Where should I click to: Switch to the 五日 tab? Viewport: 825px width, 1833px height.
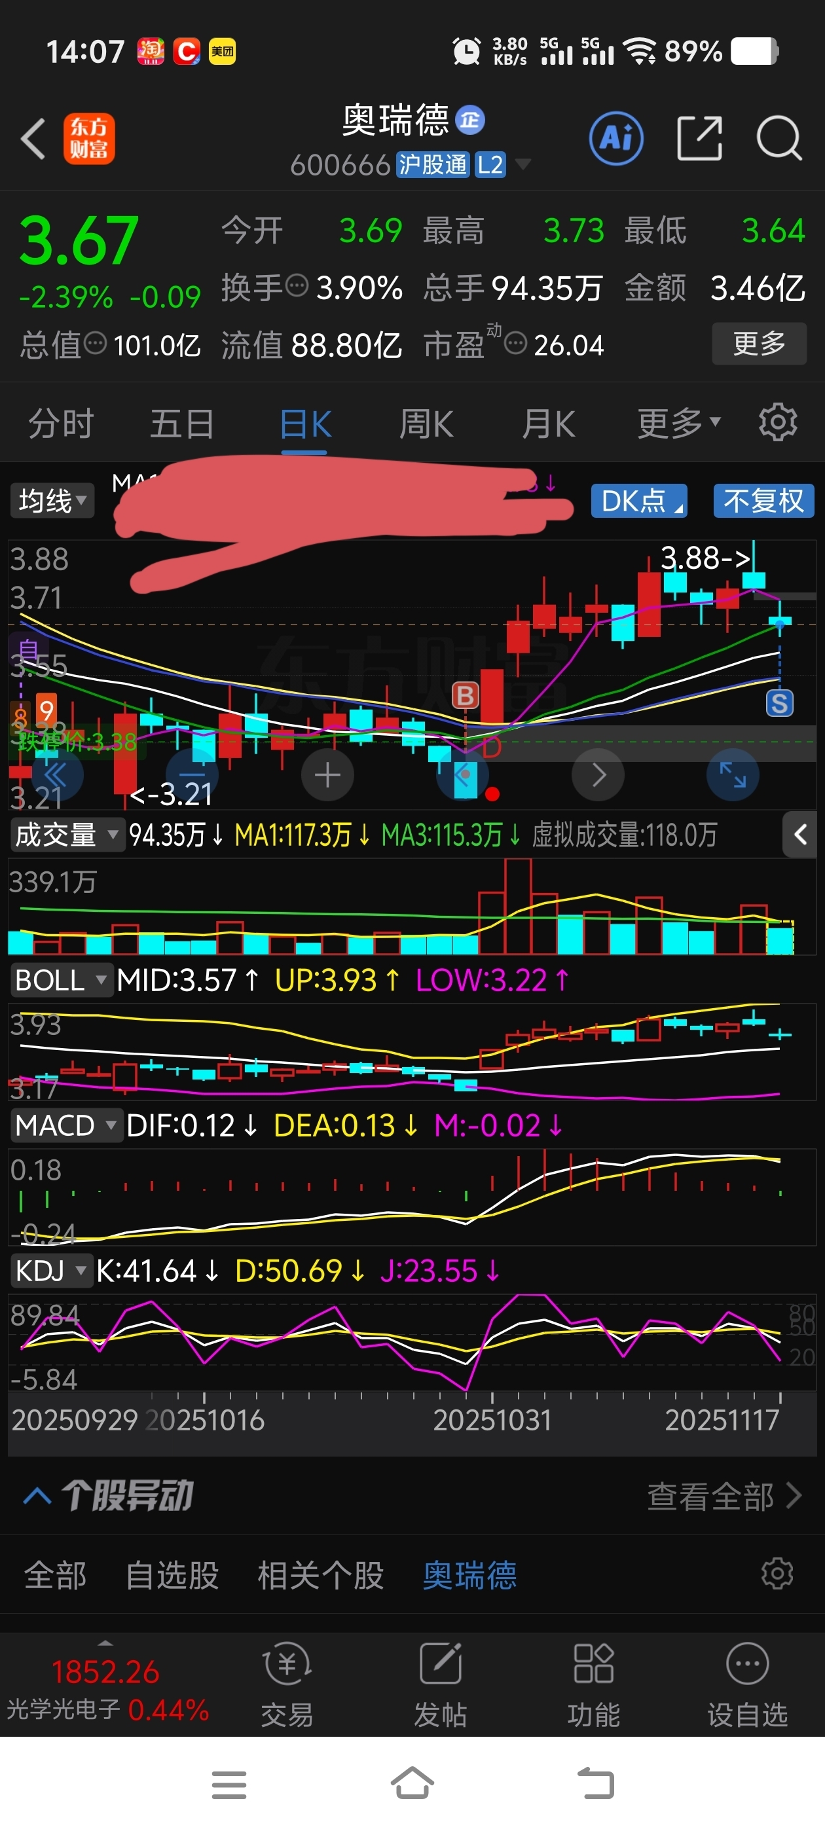click(x=182, y=424)
